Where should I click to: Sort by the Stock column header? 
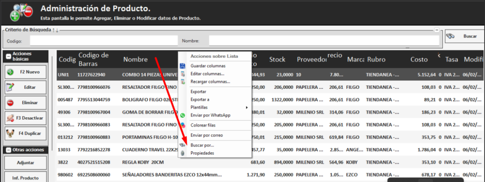pos(277,60)
